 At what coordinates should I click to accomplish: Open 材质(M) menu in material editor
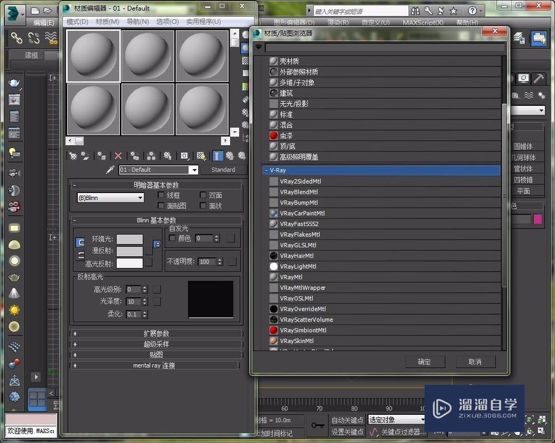tap(107, 22)
